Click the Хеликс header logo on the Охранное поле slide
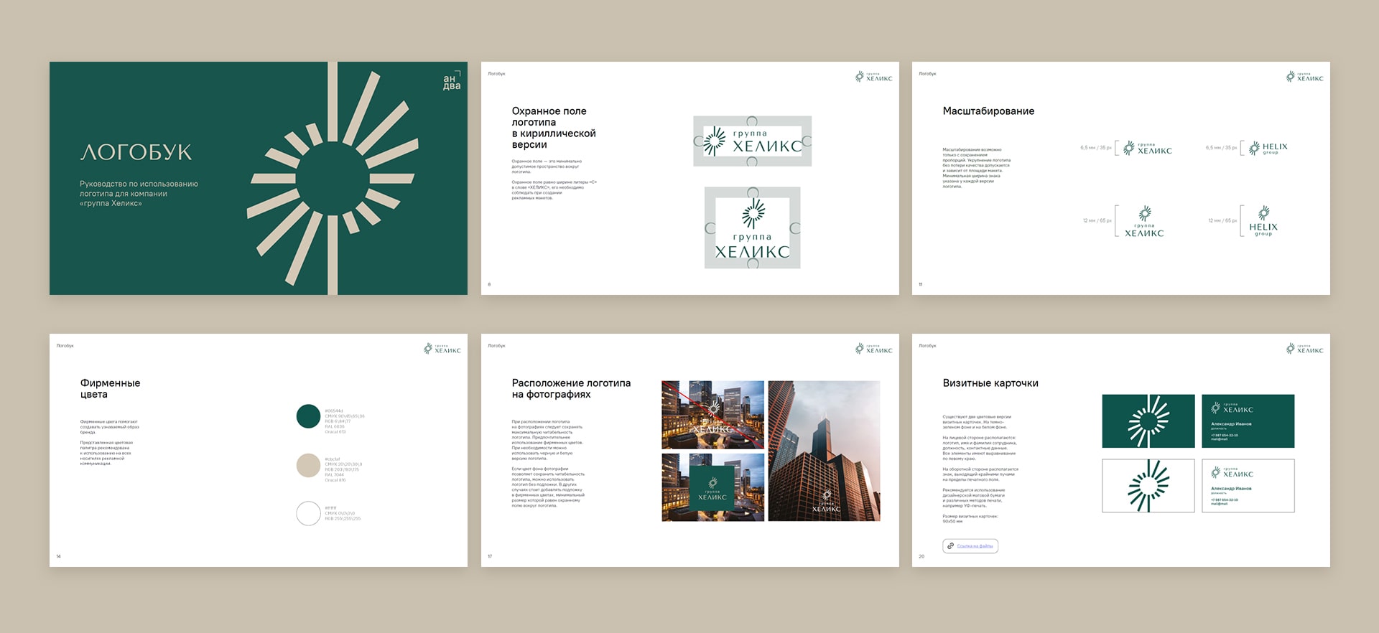This screenshot has height=633, width=1379. (873, 77)
